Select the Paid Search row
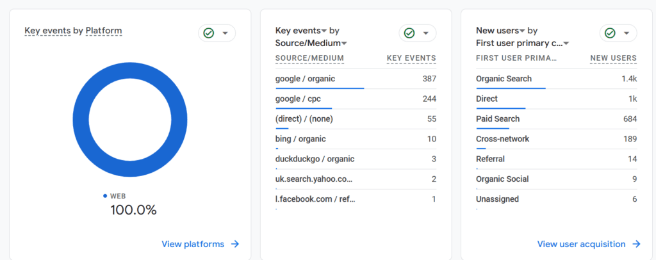Screen dimensions: 656x260 coord(557,118)
